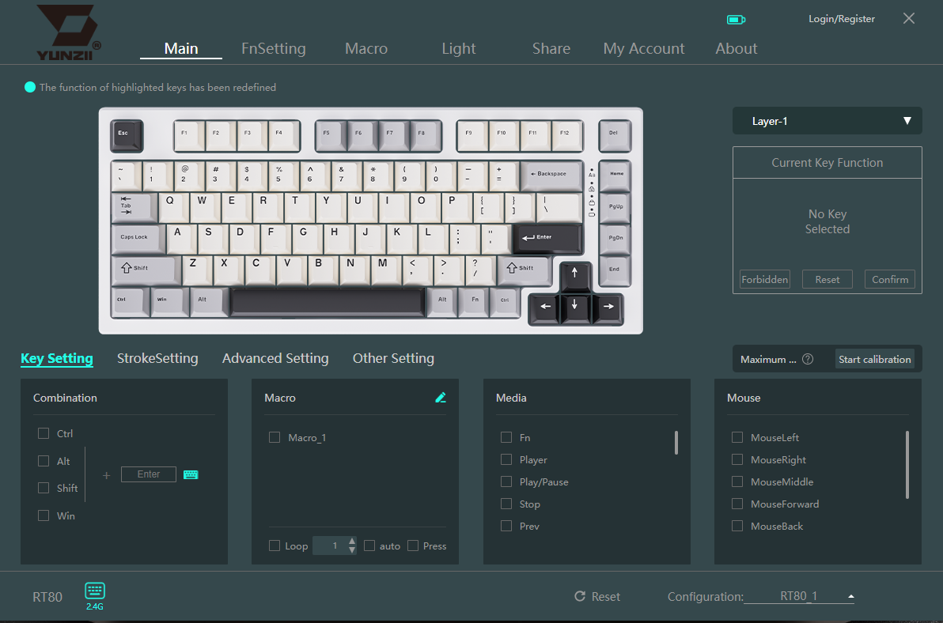Enable the Ctrl combination checkbox

[44, 433]
